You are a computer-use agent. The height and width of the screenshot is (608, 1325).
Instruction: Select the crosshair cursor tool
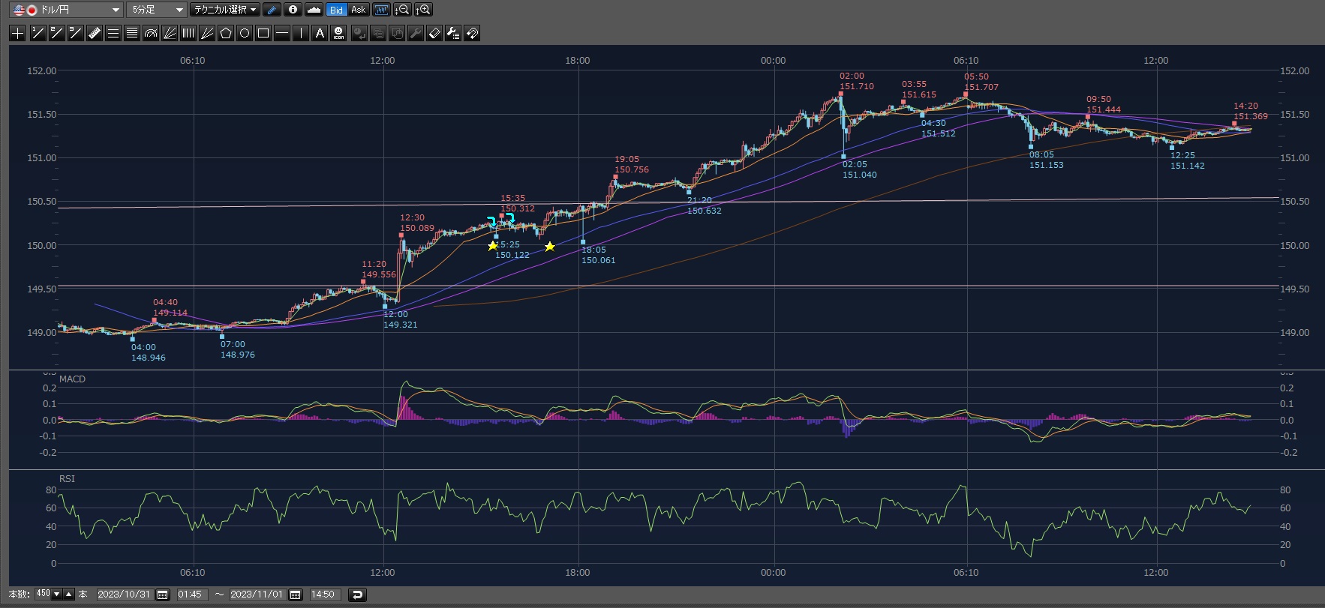click(17, 33)
